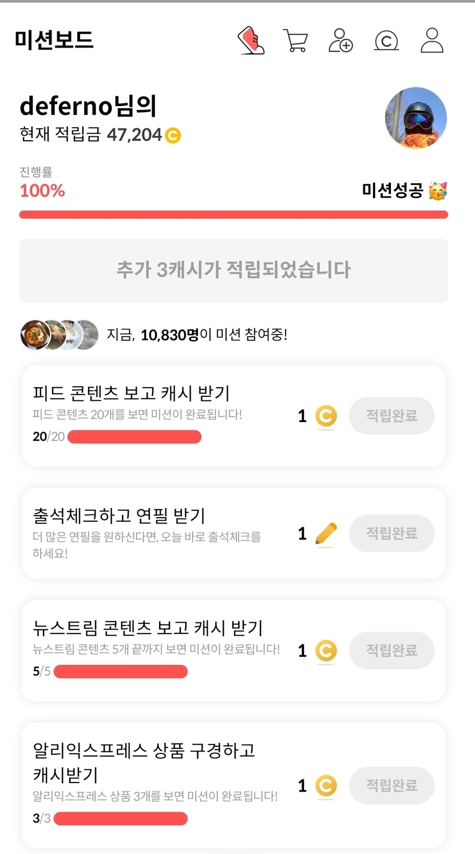
Task: Click 적립완료 button for attendance check mission
Action: click(391, 533)
